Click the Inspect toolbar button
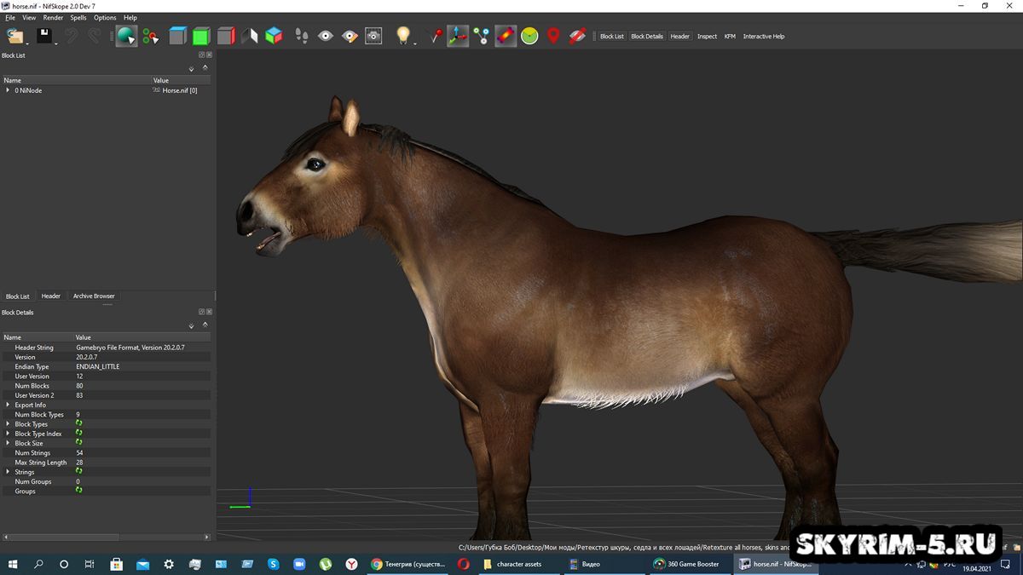 click(x=707, y=37)
